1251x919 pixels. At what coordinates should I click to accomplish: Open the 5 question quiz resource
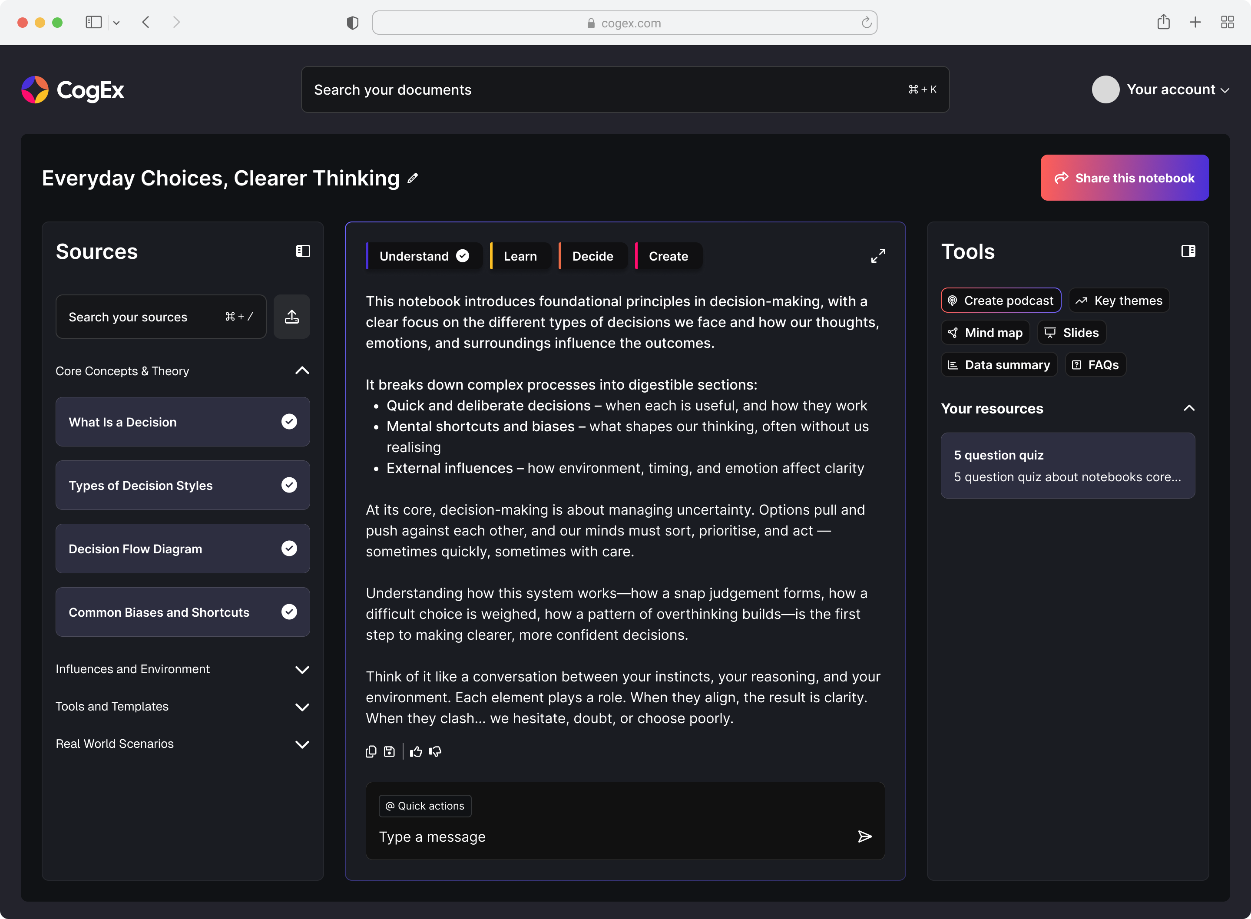tap(1067, 466)
